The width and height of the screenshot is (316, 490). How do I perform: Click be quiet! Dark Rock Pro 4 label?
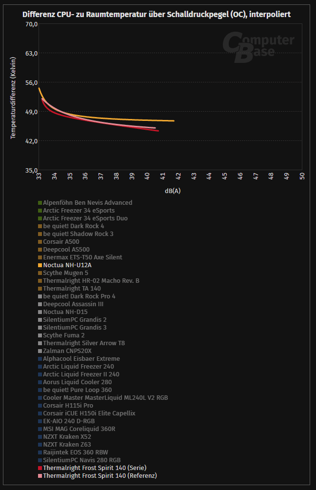pos(79,296)
